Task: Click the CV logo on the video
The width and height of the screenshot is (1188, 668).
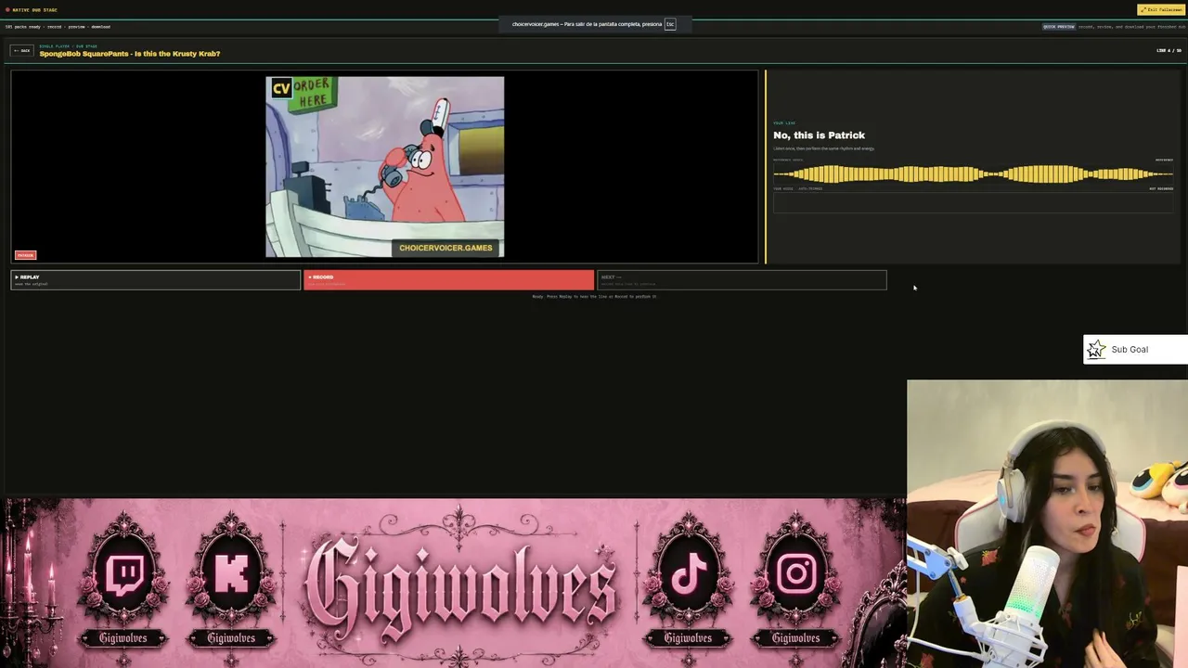Action: click(x=281, y=89)
